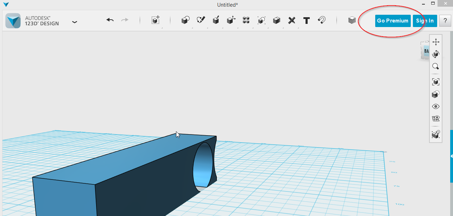Click the Go Premium button

[x=393, y=21]
